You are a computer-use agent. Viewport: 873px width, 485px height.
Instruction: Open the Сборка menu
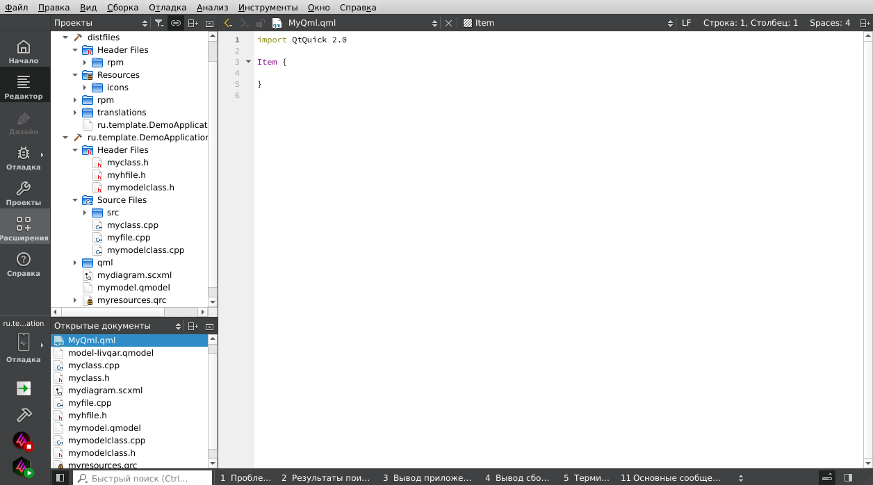click(122, 8)
